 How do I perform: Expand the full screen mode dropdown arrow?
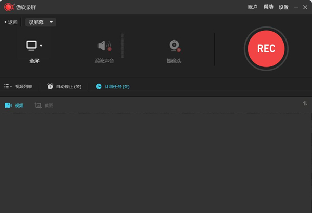[x=41, y=46]
